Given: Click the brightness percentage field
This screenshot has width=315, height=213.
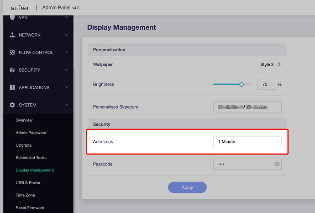Looking at the screenshot, I should click(267, 84).
